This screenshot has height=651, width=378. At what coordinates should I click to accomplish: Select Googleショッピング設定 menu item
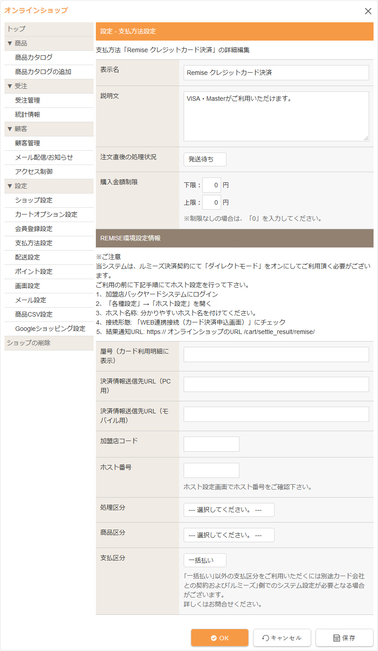tap(50, 329)
